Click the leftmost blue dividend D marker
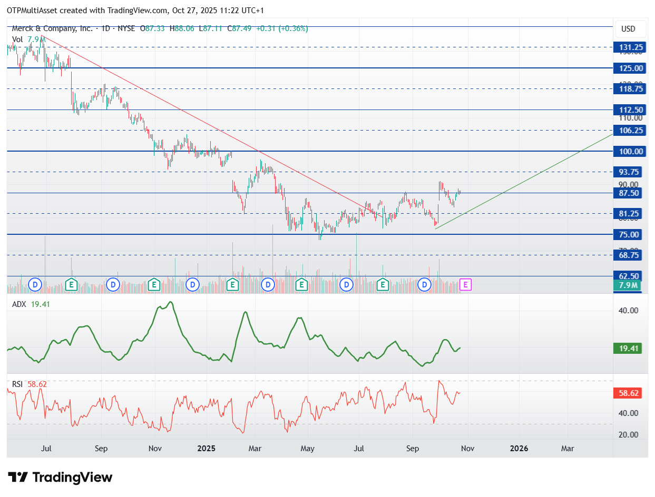Image resolution: width=655 pixels, height=497 pixels. tap(35, 285)
